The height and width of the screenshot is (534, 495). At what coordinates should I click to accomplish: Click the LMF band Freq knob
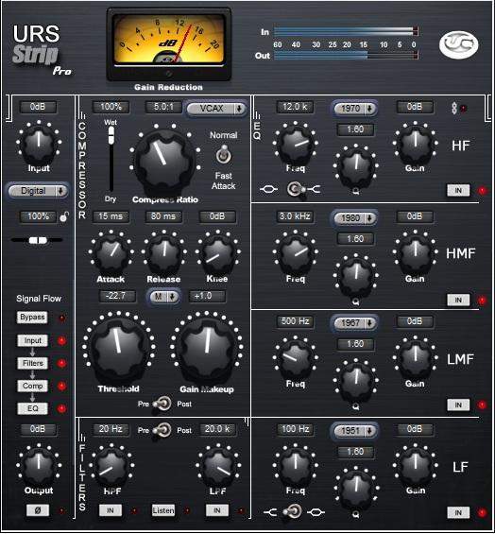tap(295, 359)
